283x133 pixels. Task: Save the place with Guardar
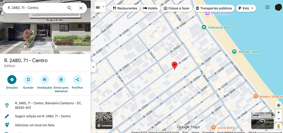pos(28,80)
